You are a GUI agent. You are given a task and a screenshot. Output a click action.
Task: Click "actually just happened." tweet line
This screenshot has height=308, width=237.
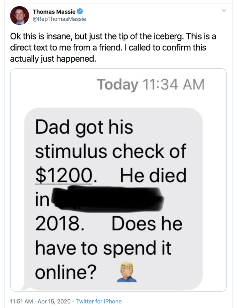(x=53, y=58)
